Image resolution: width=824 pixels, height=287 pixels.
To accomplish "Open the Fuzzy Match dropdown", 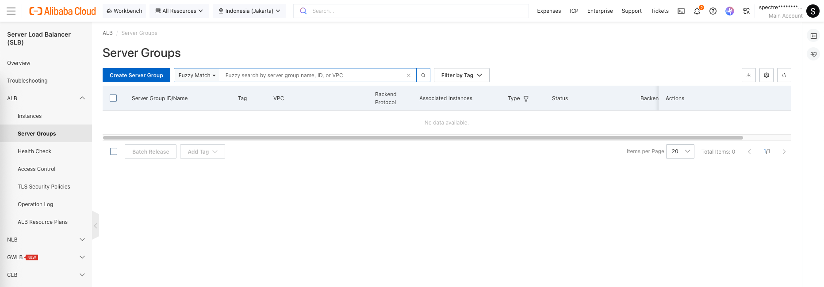I will click(197, 76).
